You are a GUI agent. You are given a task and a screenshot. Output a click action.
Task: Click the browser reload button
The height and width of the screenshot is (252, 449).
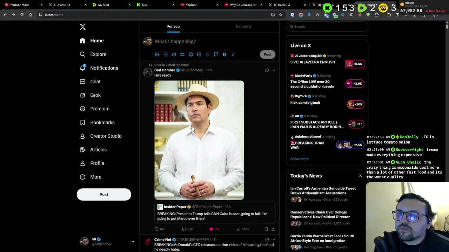[22, 15]
